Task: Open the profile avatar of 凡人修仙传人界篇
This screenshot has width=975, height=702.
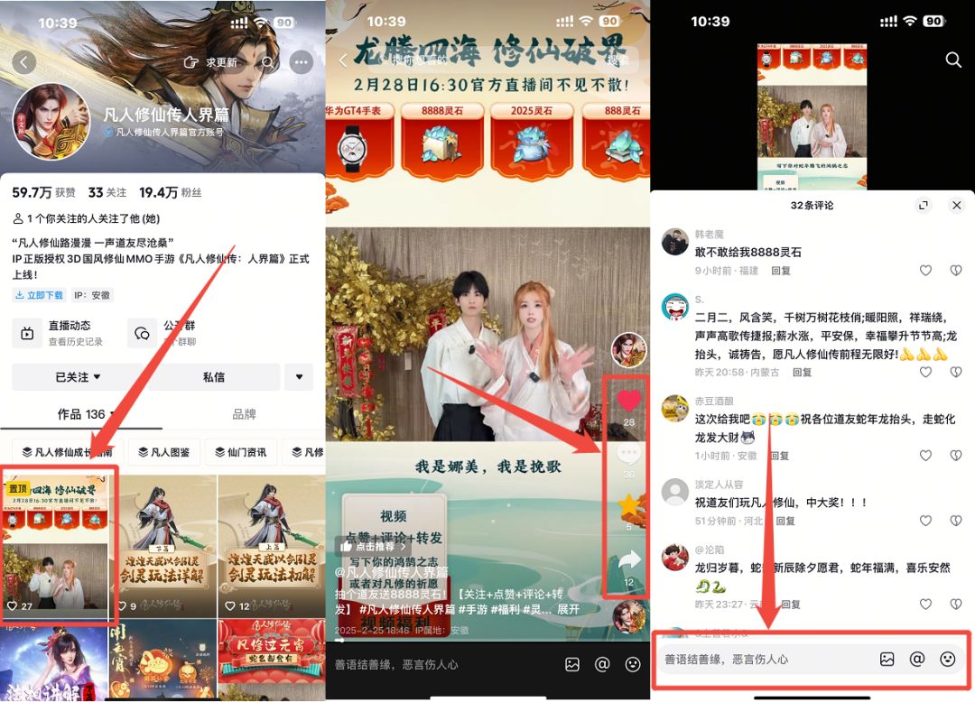Action: [x=51, y=122]
